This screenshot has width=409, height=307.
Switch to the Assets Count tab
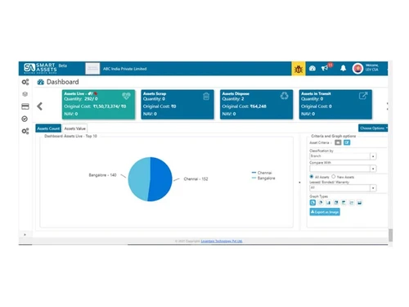[48, 129]
